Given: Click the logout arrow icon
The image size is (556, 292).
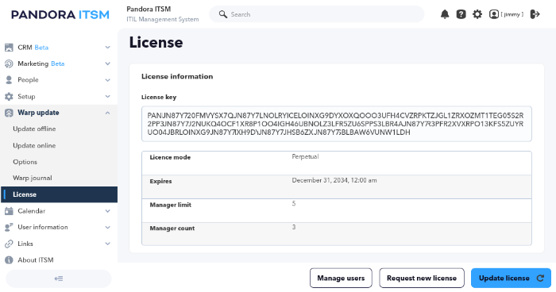Looking at the screenshot, I should tap(535, 14).
